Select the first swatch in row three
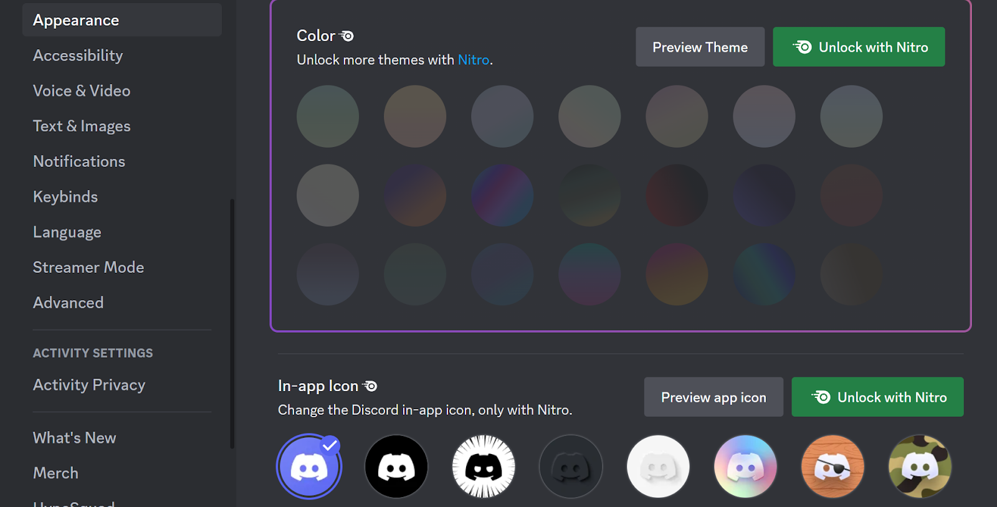Screen dimensions: 997x507 (328, 274)
